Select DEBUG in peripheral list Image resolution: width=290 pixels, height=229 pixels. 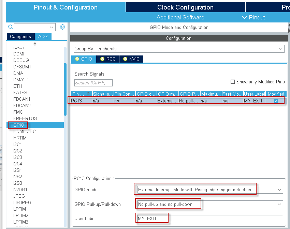tap(21, 60)
